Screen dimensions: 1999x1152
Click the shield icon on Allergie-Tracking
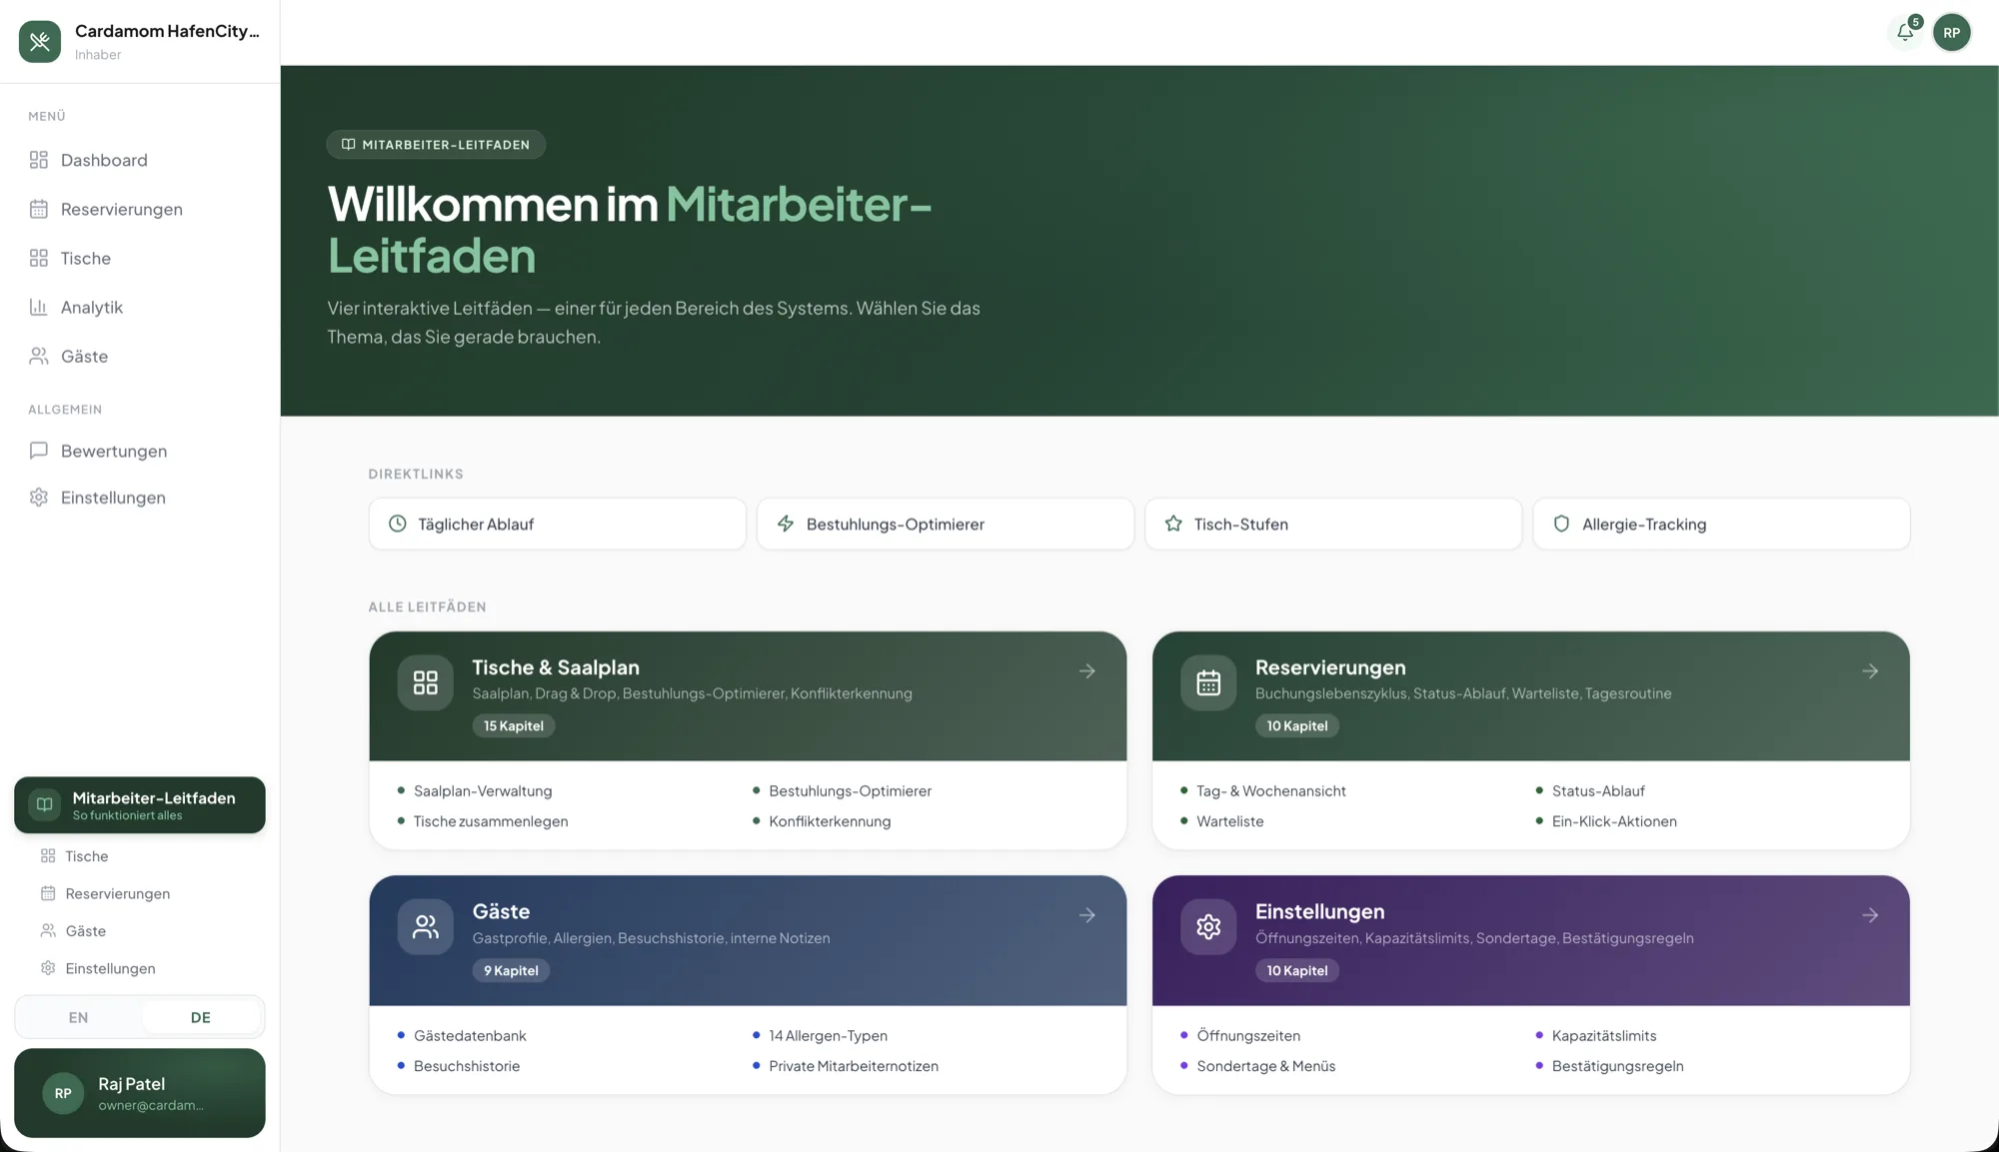pos(1561,524)
